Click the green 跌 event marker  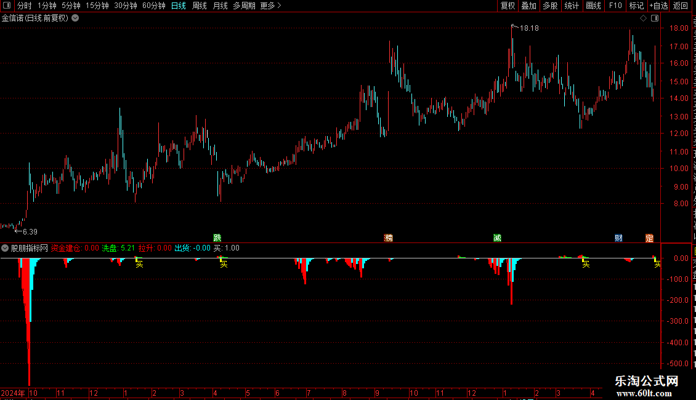pos(217,238)
